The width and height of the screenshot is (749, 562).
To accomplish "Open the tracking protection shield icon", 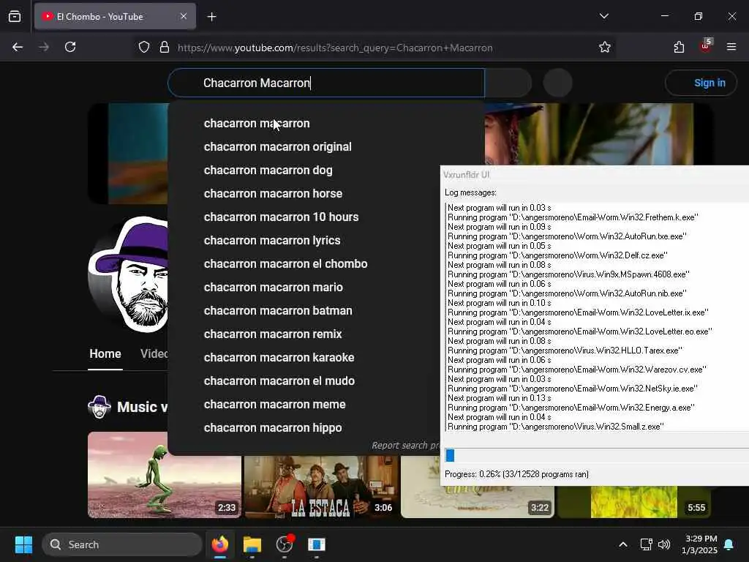I will pyautogui.click(x=144, y=48).
